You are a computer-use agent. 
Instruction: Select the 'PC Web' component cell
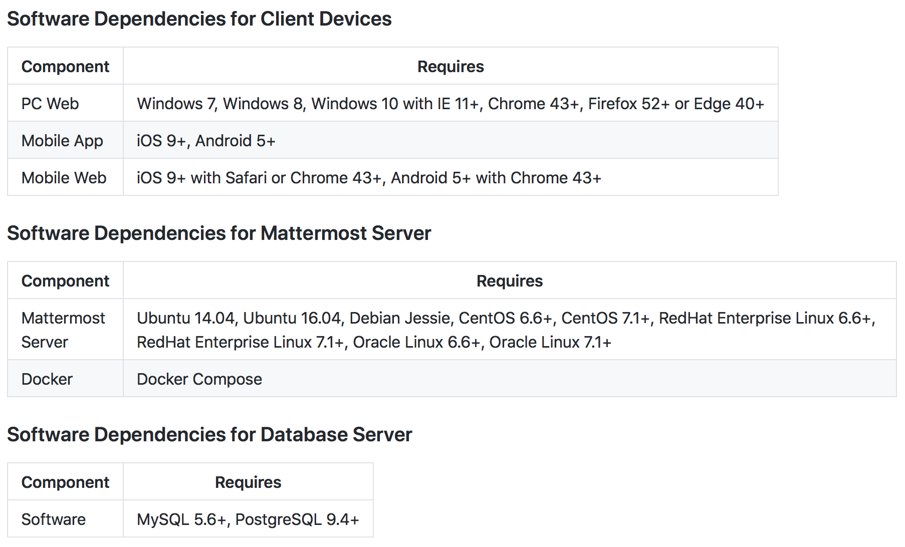tap(50, 104)
